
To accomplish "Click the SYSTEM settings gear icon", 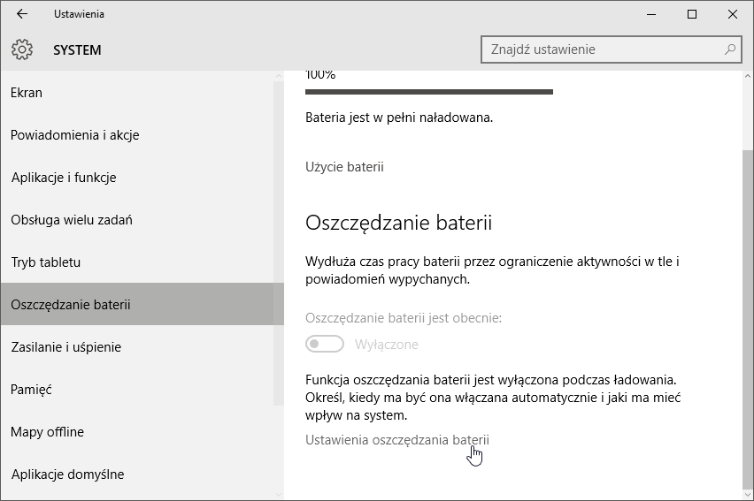I will (x=23, y=50).
